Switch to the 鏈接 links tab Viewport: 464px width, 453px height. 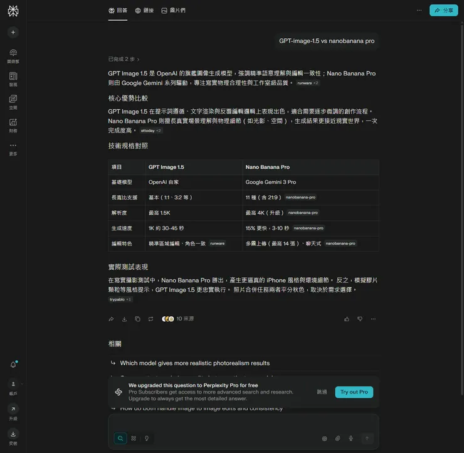[x=144, y=11]
